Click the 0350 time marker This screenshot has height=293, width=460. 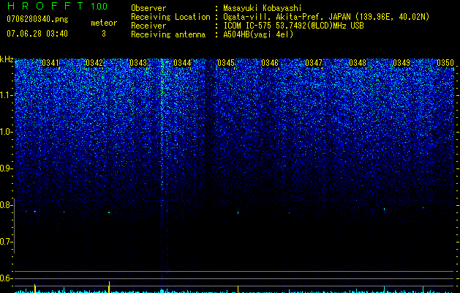(x=445, y=63)
